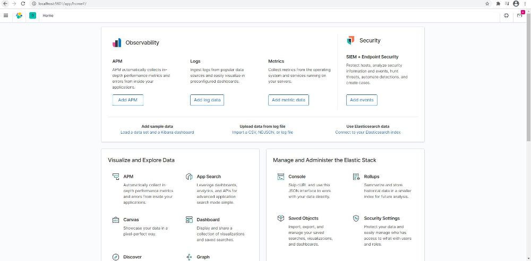
Task: Click the Elastic logo icon
Action: coord(19,15)
